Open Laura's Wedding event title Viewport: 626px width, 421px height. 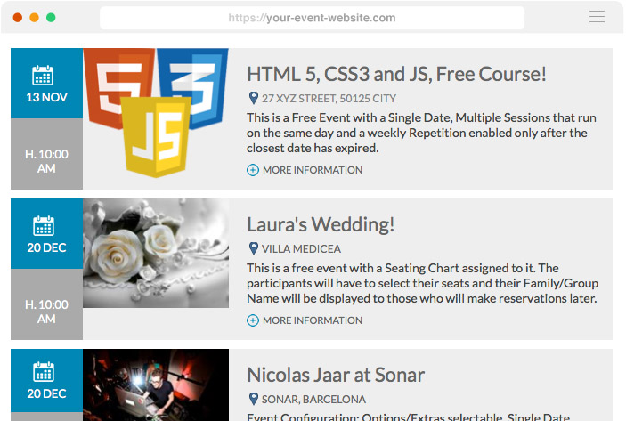tap(321, 224)
